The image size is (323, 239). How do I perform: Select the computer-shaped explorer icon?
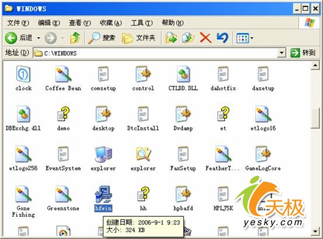[103, 158]
